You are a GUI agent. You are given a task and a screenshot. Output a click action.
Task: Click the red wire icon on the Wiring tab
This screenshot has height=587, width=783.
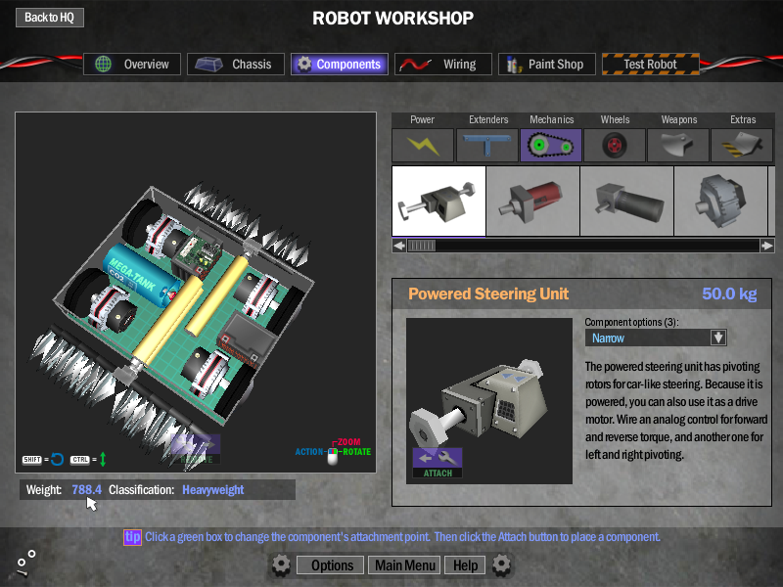[x=415, y=65]
